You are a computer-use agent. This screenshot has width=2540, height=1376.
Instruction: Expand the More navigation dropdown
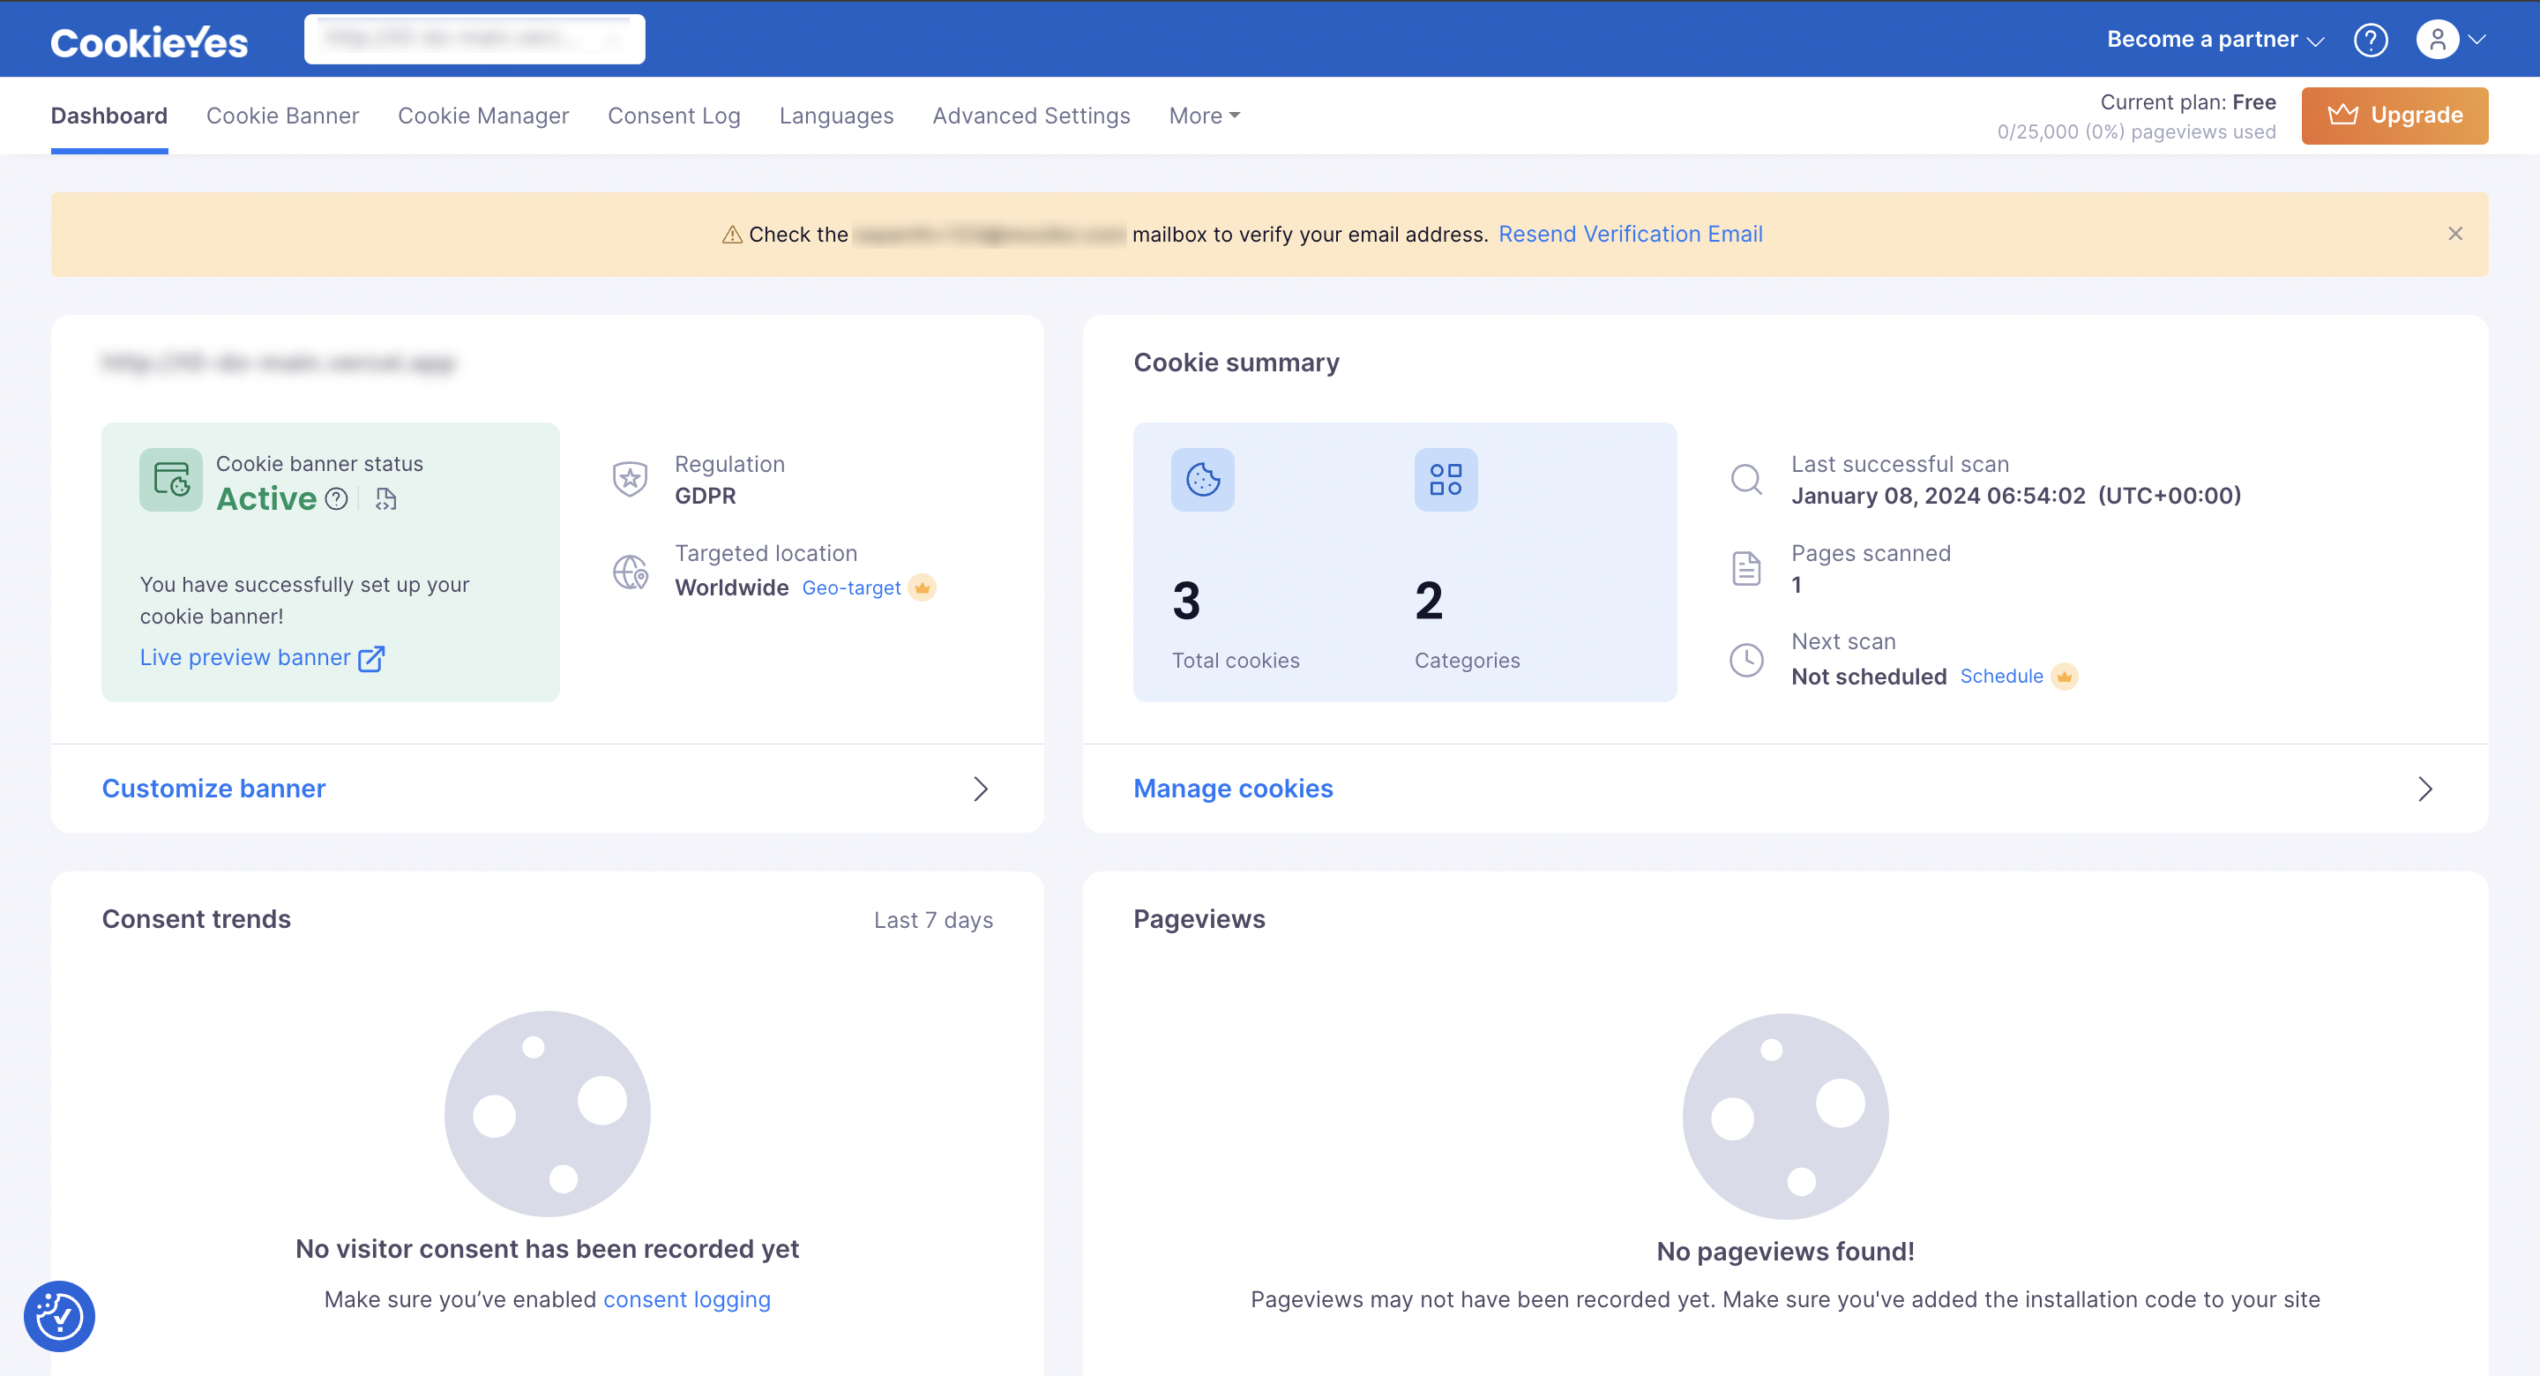point(1204,116)
